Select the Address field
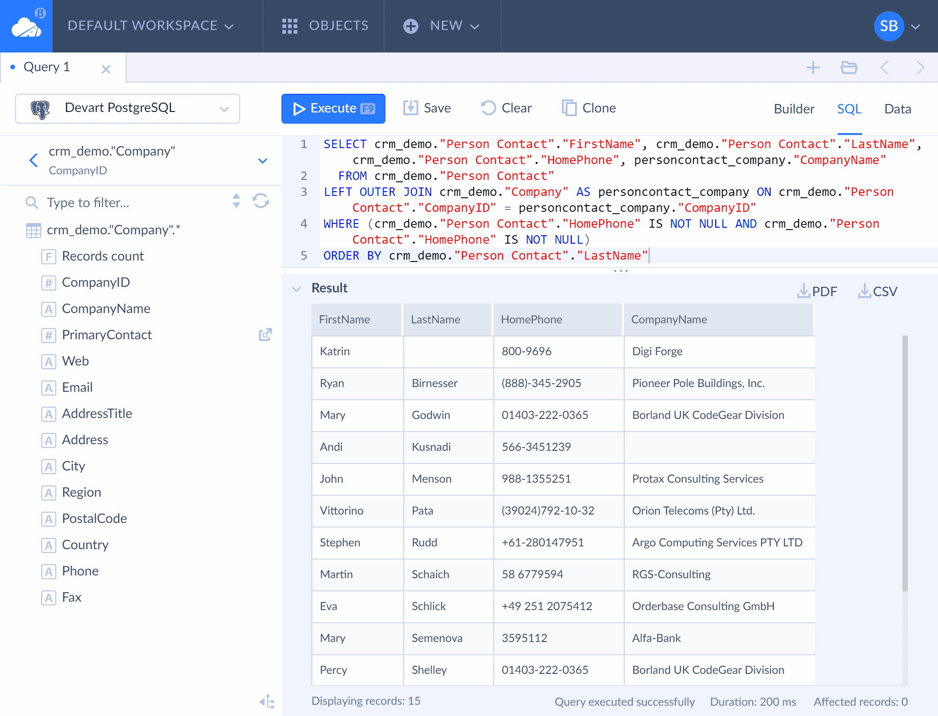 click(75, 440)
